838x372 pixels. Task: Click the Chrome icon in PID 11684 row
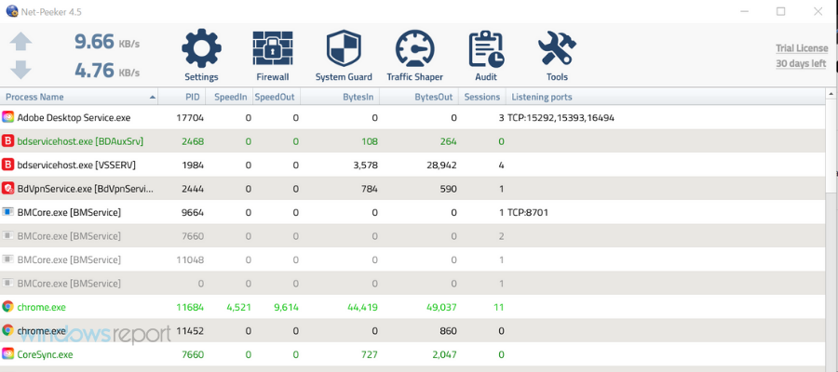tap(7, 307)
